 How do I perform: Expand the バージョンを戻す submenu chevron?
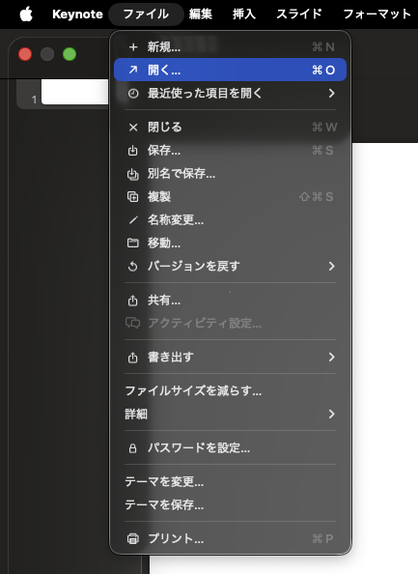pos(331,266)
